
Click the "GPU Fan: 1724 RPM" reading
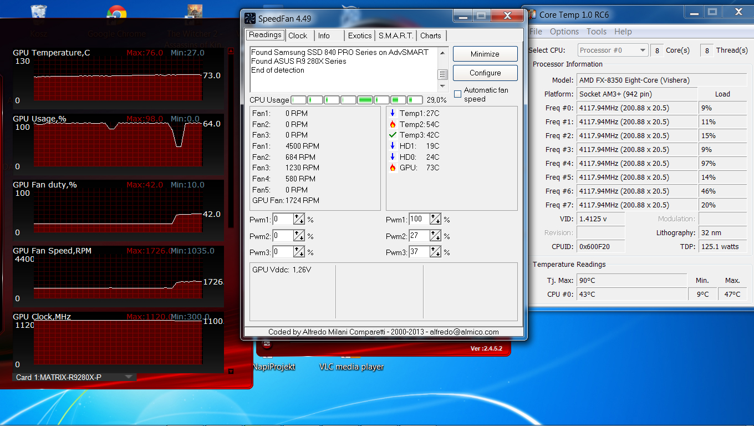click(x=286, y=200)
